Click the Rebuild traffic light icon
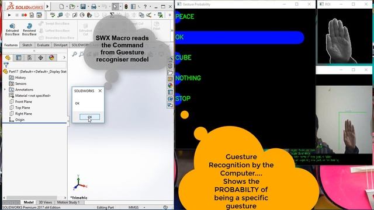Screen dimensions: 374x210 click(x=126, y=6)
